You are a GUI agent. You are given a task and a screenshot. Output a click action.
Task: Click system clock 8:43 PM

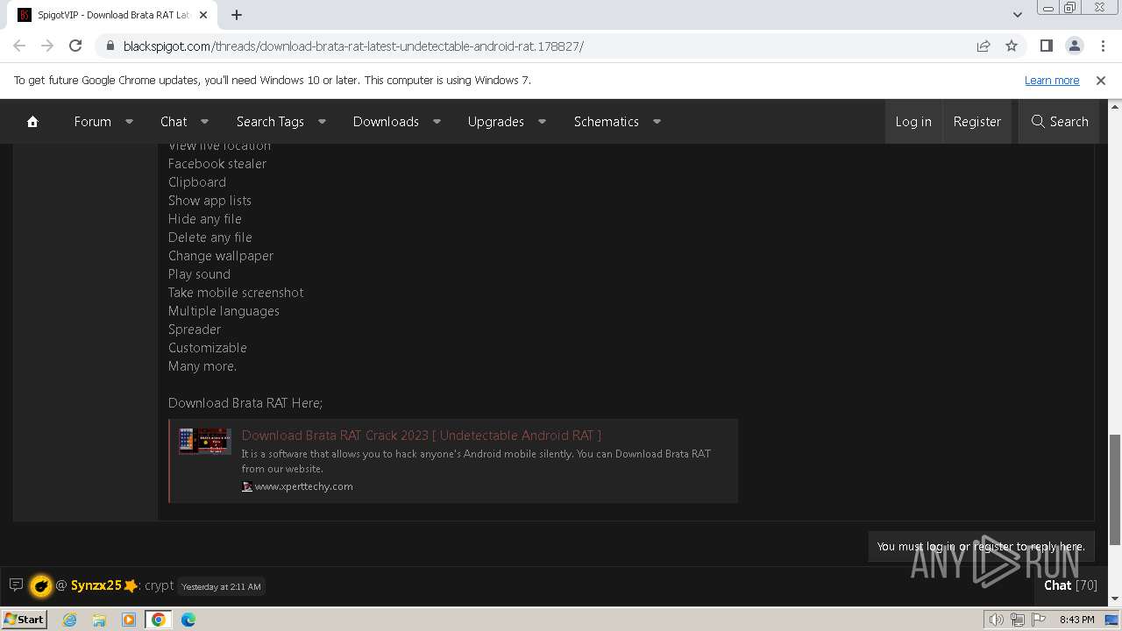1076,620
